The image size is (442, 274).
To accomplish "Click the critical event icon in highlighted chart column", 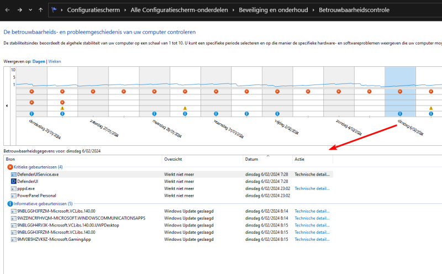I will coord(400,91).
